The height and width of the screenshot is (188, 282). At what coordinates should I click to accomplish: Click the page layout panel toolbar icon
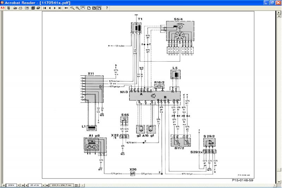point(27,8)
